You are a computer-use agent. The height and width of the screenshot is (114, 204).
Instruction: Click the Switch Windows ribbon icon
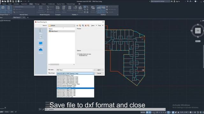click(x=93, y=9)
